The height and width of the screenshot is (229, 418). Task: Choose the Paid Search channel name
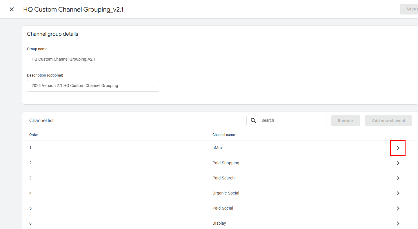coord(223,178)
